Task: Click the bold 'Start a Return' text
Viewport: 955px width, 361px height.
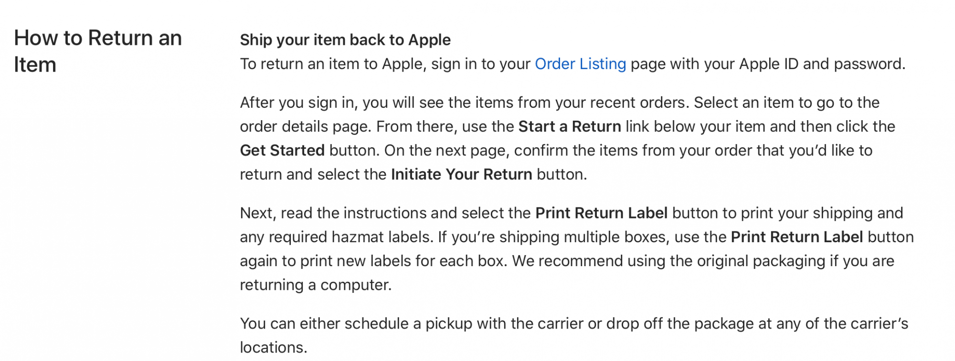Action: 570,126
